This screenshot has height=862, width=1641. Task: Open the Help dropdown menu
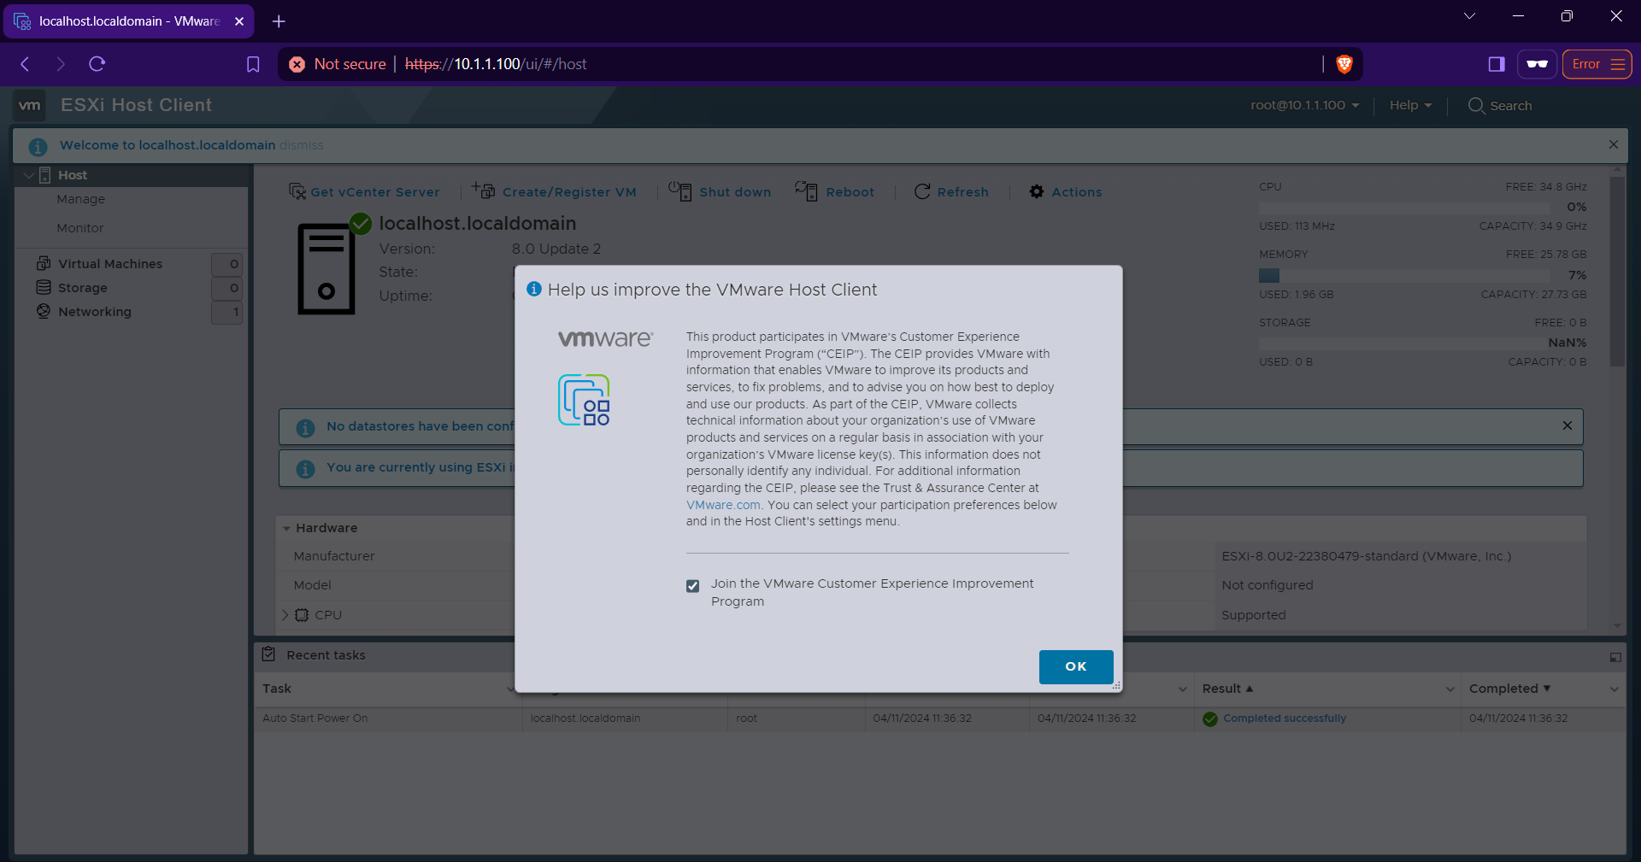1410,105
